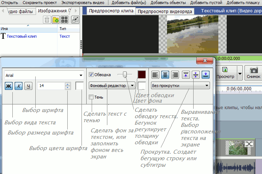Position text at top of screen

(186, 75)
